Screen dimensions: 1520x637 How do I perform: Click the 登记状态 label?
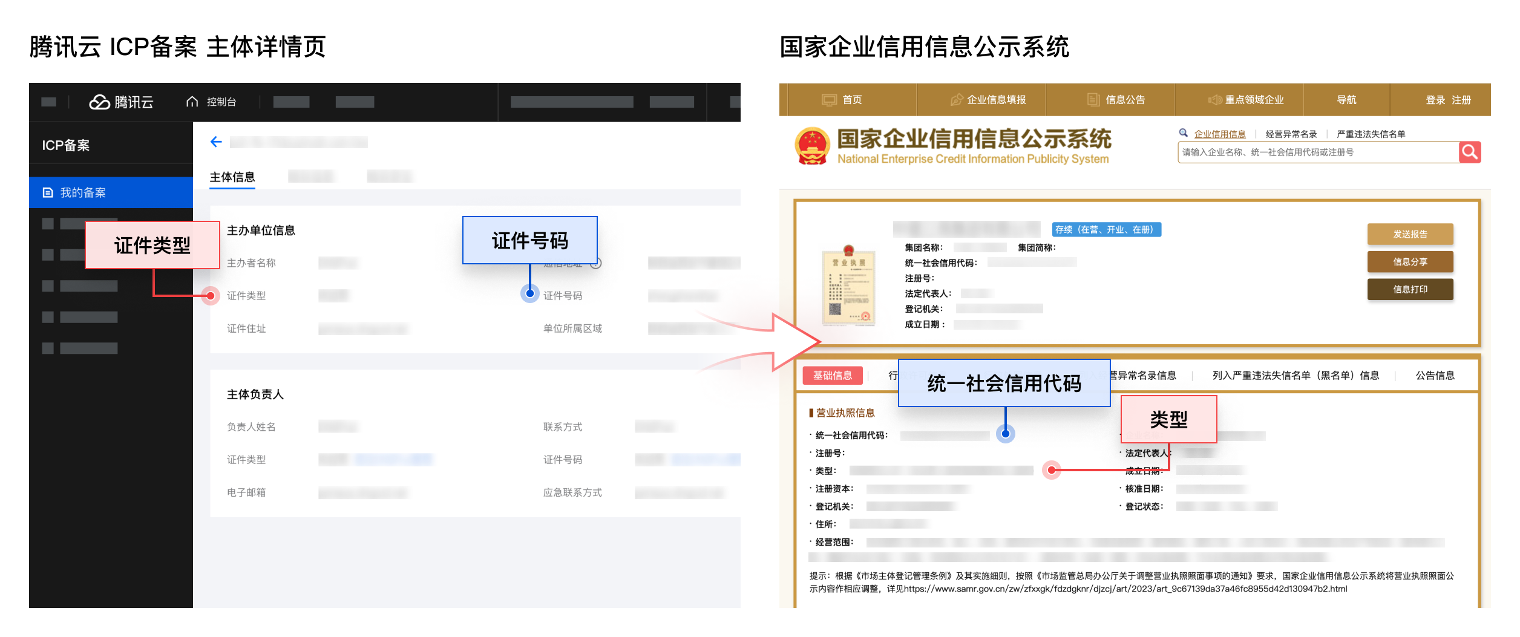click(x=1144, y=506)
